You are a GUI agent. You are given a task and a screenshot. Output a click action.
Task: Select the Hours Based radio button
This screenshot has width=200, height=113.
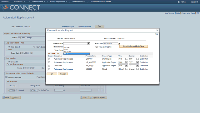(34, 47)
